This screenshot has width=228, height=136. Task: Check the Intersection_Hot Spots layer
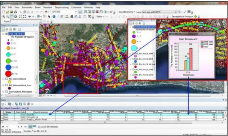tap(6, 92)
